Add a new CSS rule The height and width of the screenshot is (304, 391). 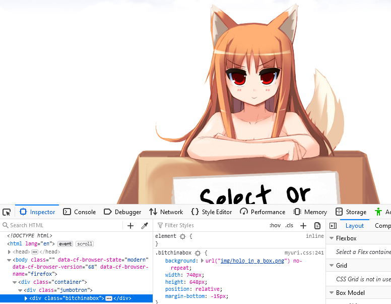click(x=303, y=226)
